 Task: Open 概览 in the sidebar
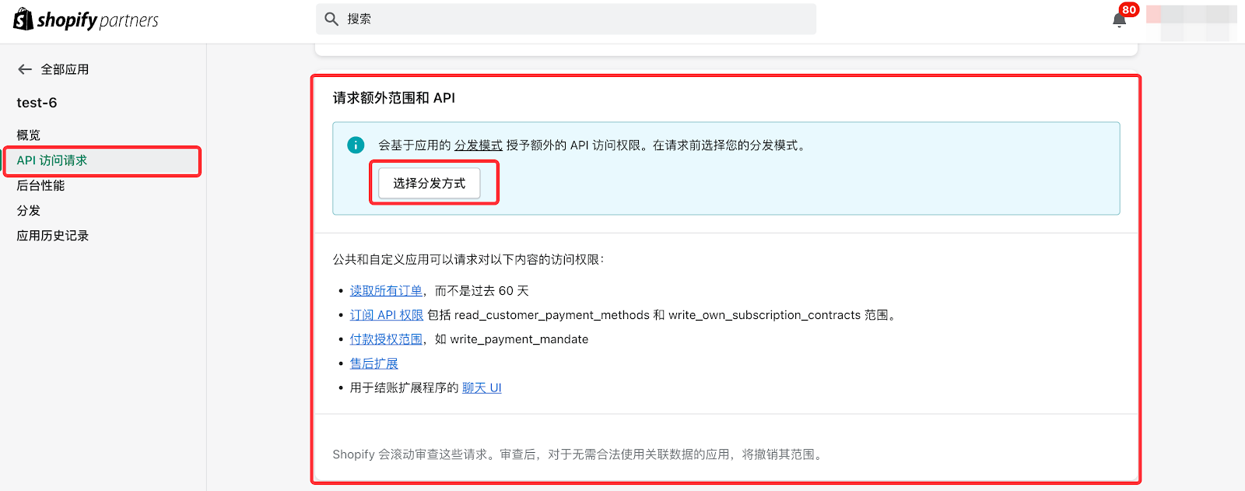(29, 135)
